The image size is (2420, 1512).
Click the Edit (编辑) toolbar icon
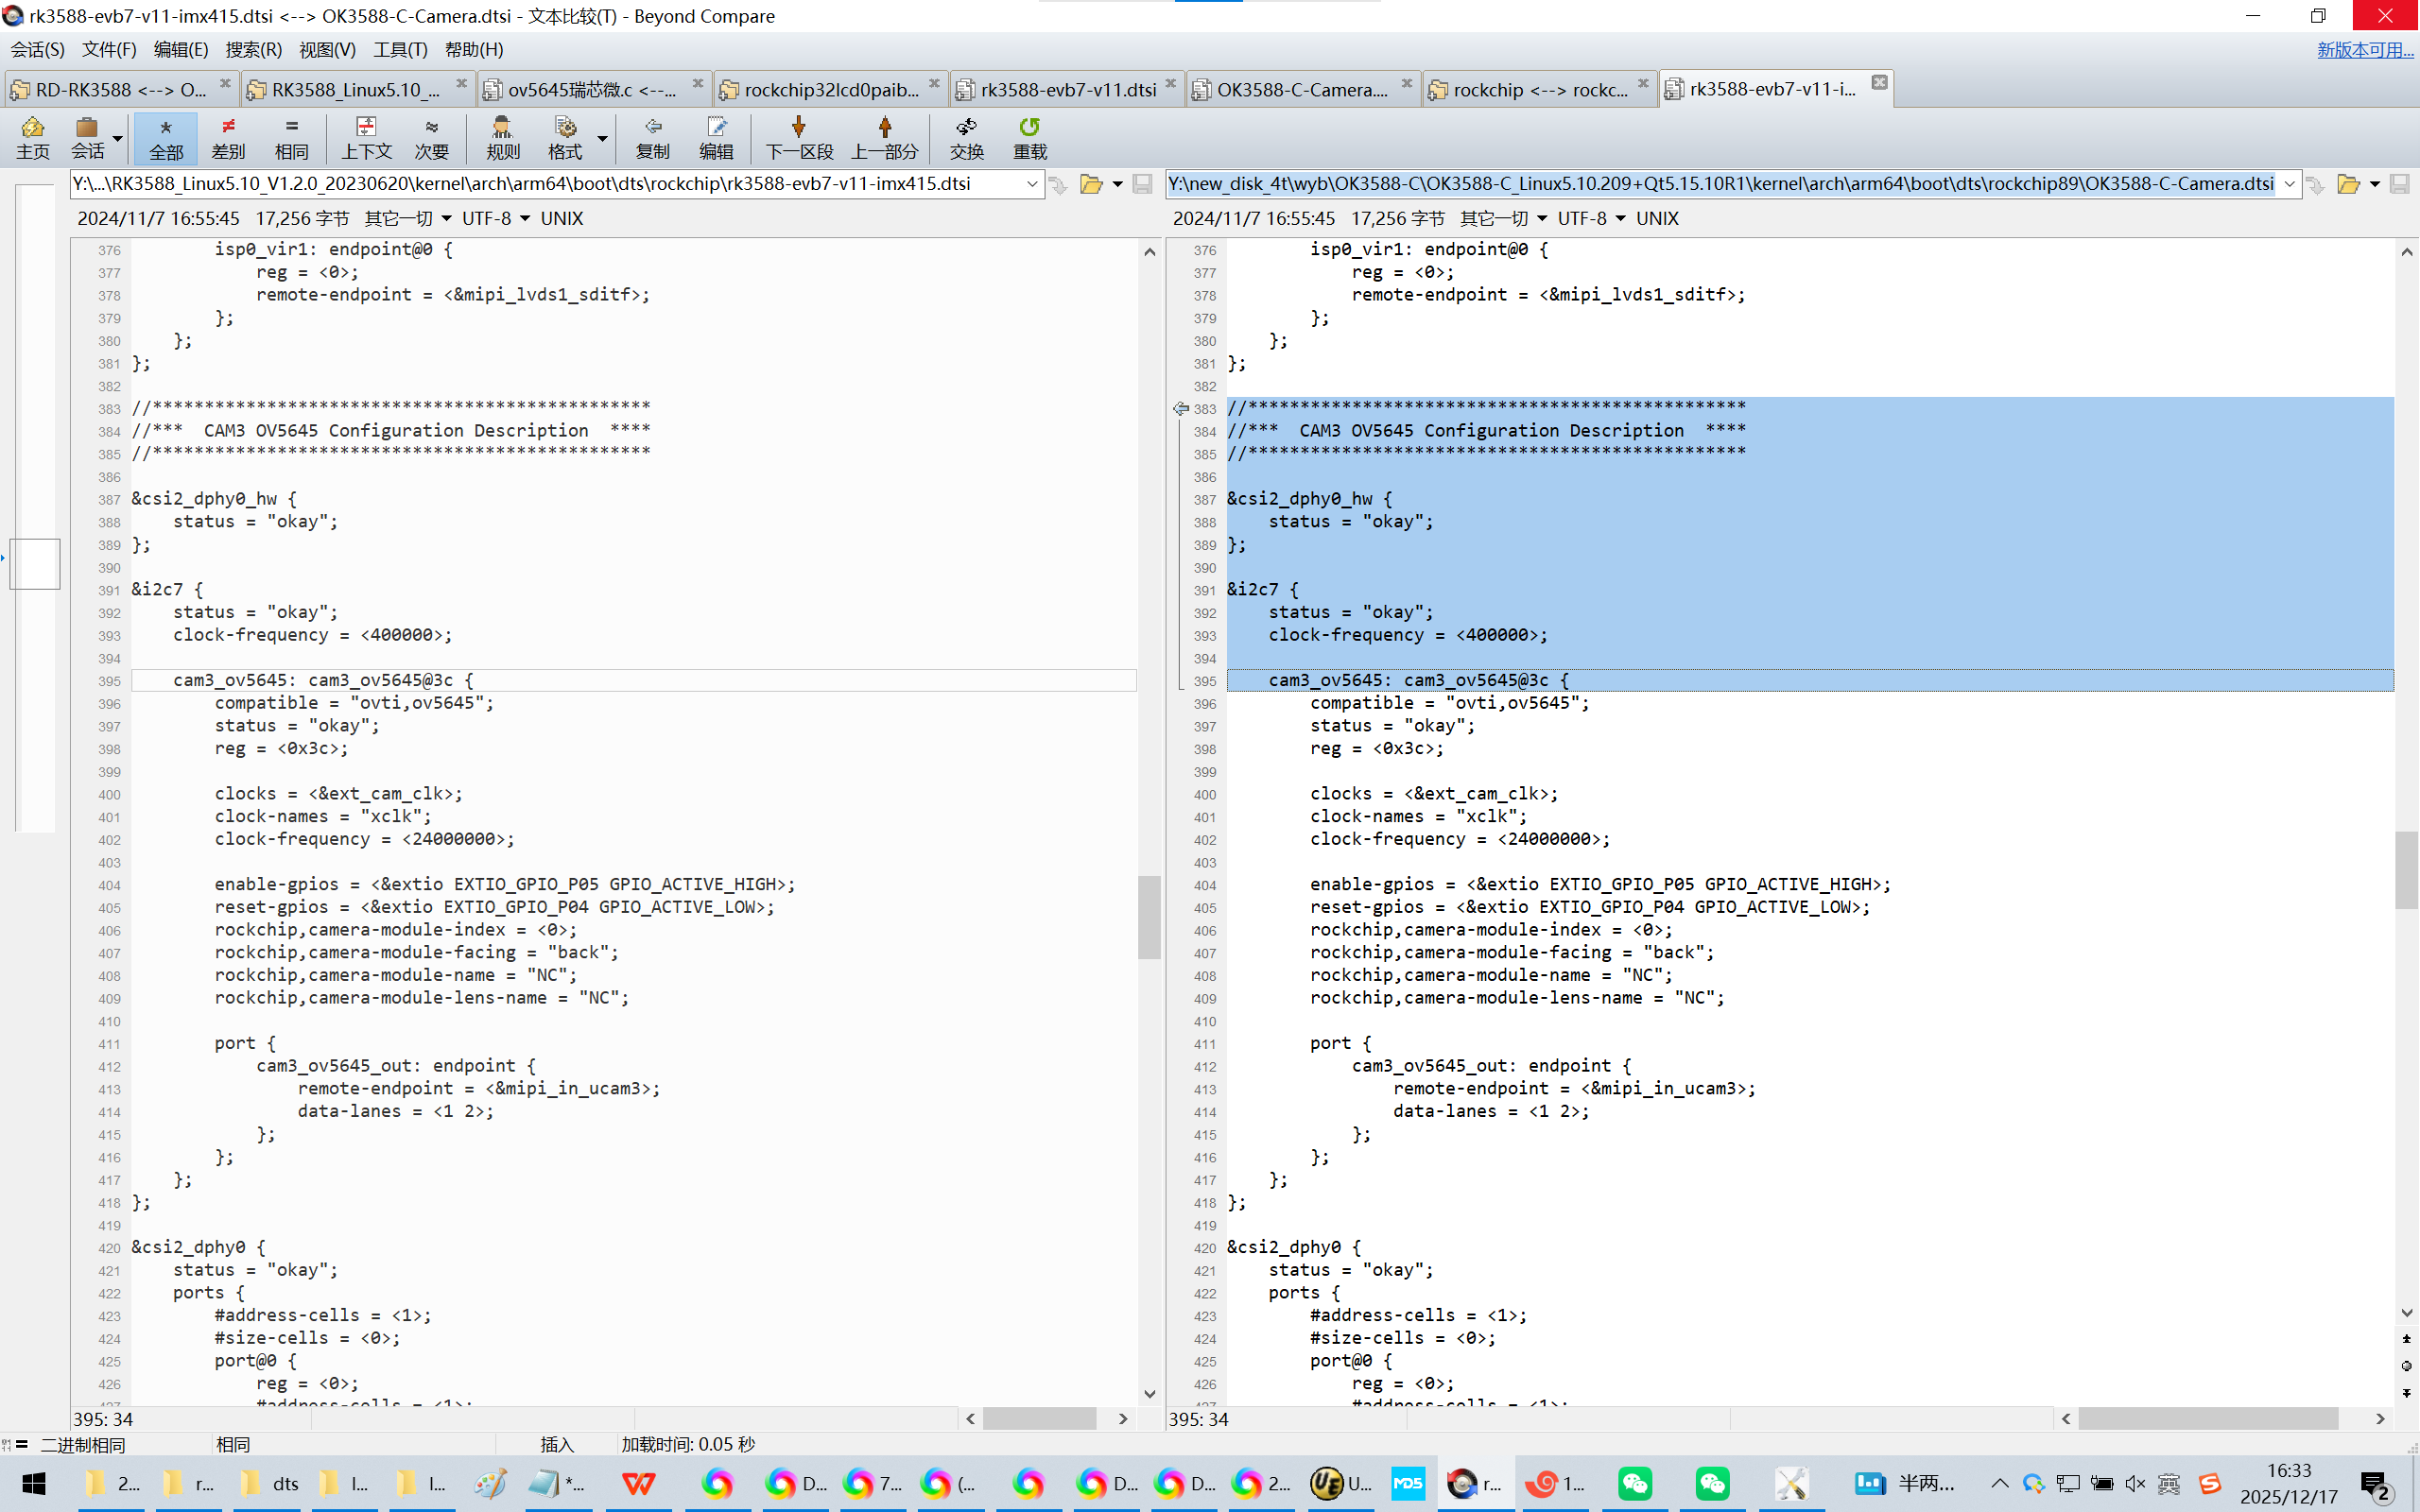tap(716, 137)
